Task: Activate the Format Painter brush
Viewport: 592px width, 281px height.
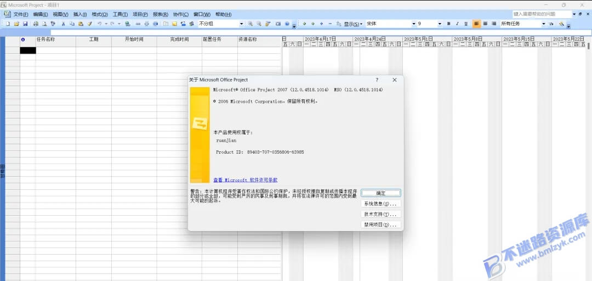Action: (x=90, y=24)
